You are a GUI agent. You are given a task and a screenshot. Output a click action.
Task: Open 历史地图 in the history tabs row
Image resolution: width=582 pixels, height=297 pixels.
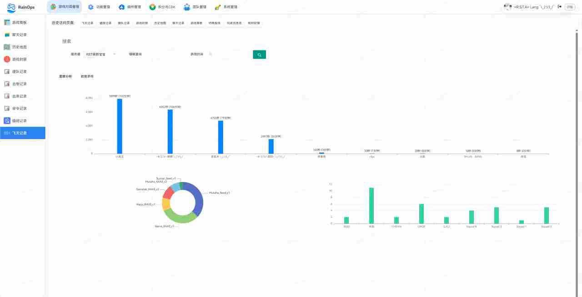coord(160,23)
